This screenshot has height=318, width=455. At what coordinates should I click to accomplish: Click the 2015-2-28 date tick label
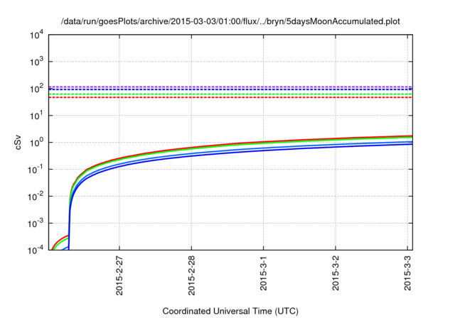[x=191, y=275]
